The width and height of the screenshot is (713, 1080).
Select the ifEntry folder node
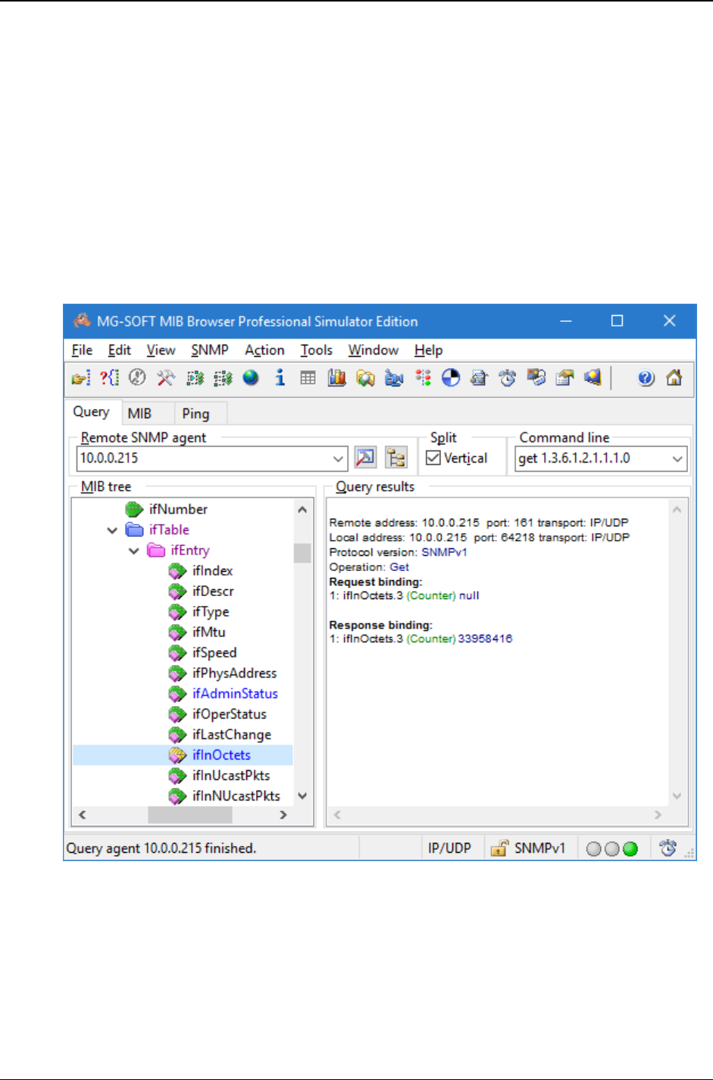pyautogui.click(x=190, y=550)
